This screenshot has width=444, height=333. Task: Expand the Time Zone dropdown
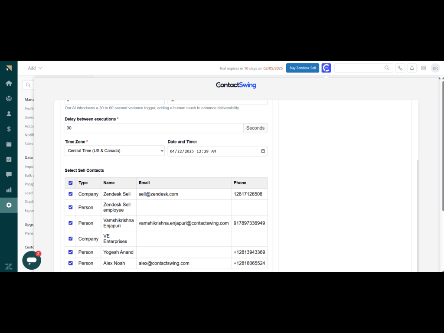tap(114, 151)
